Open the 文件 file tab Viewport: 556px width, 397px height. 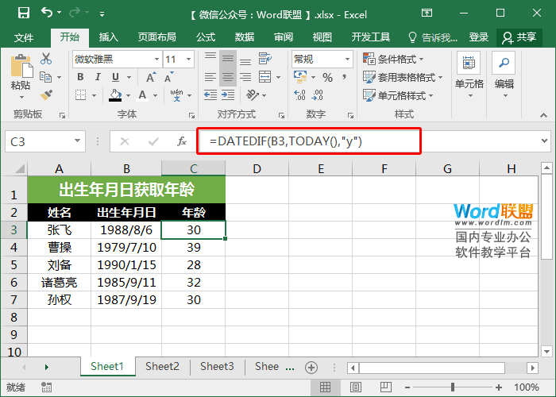(24, 37)
